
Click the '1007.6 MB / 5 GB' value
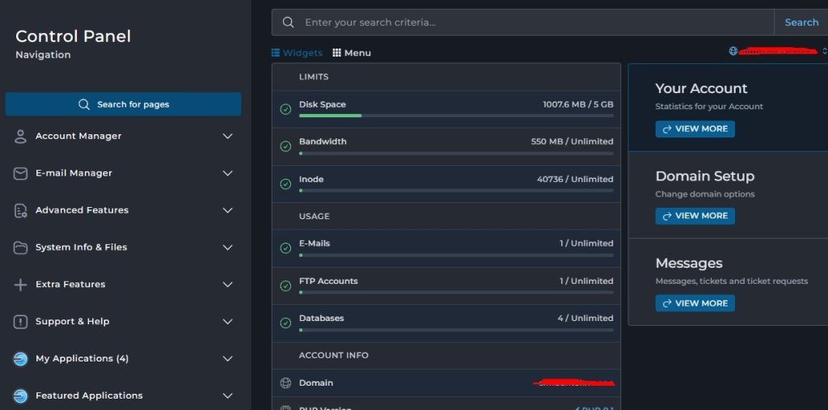pos(578,104)
